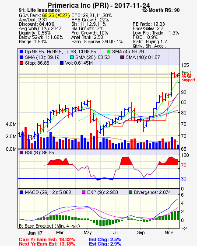Click the 'May' date axis label
The height and width of the screenshot is (246, 197).
[x=88, y=232]
